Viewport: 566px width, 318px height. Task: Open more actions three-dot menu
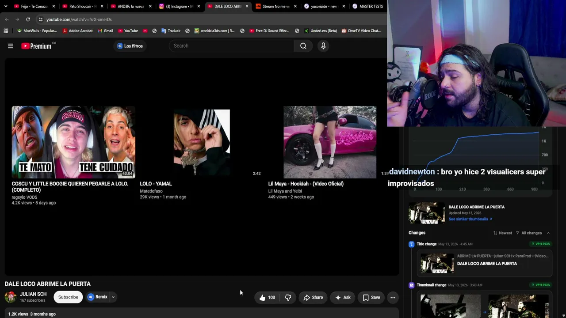[x=393, y=298]
